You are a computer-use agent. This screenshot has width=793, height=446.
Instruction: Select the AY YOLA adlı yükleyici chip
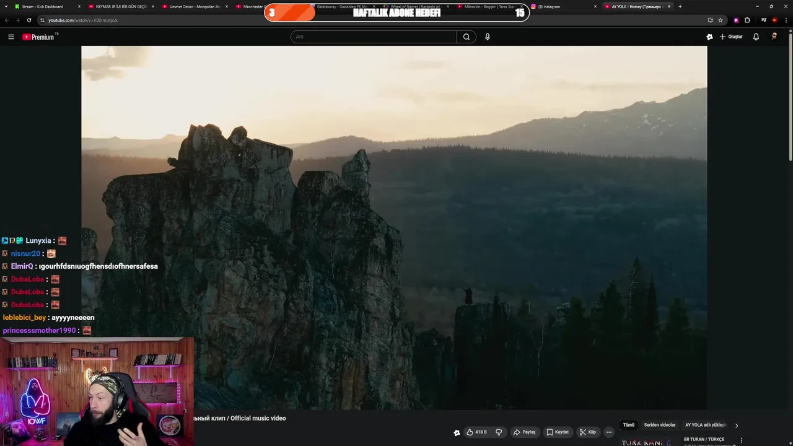click(x=706, y=425)
